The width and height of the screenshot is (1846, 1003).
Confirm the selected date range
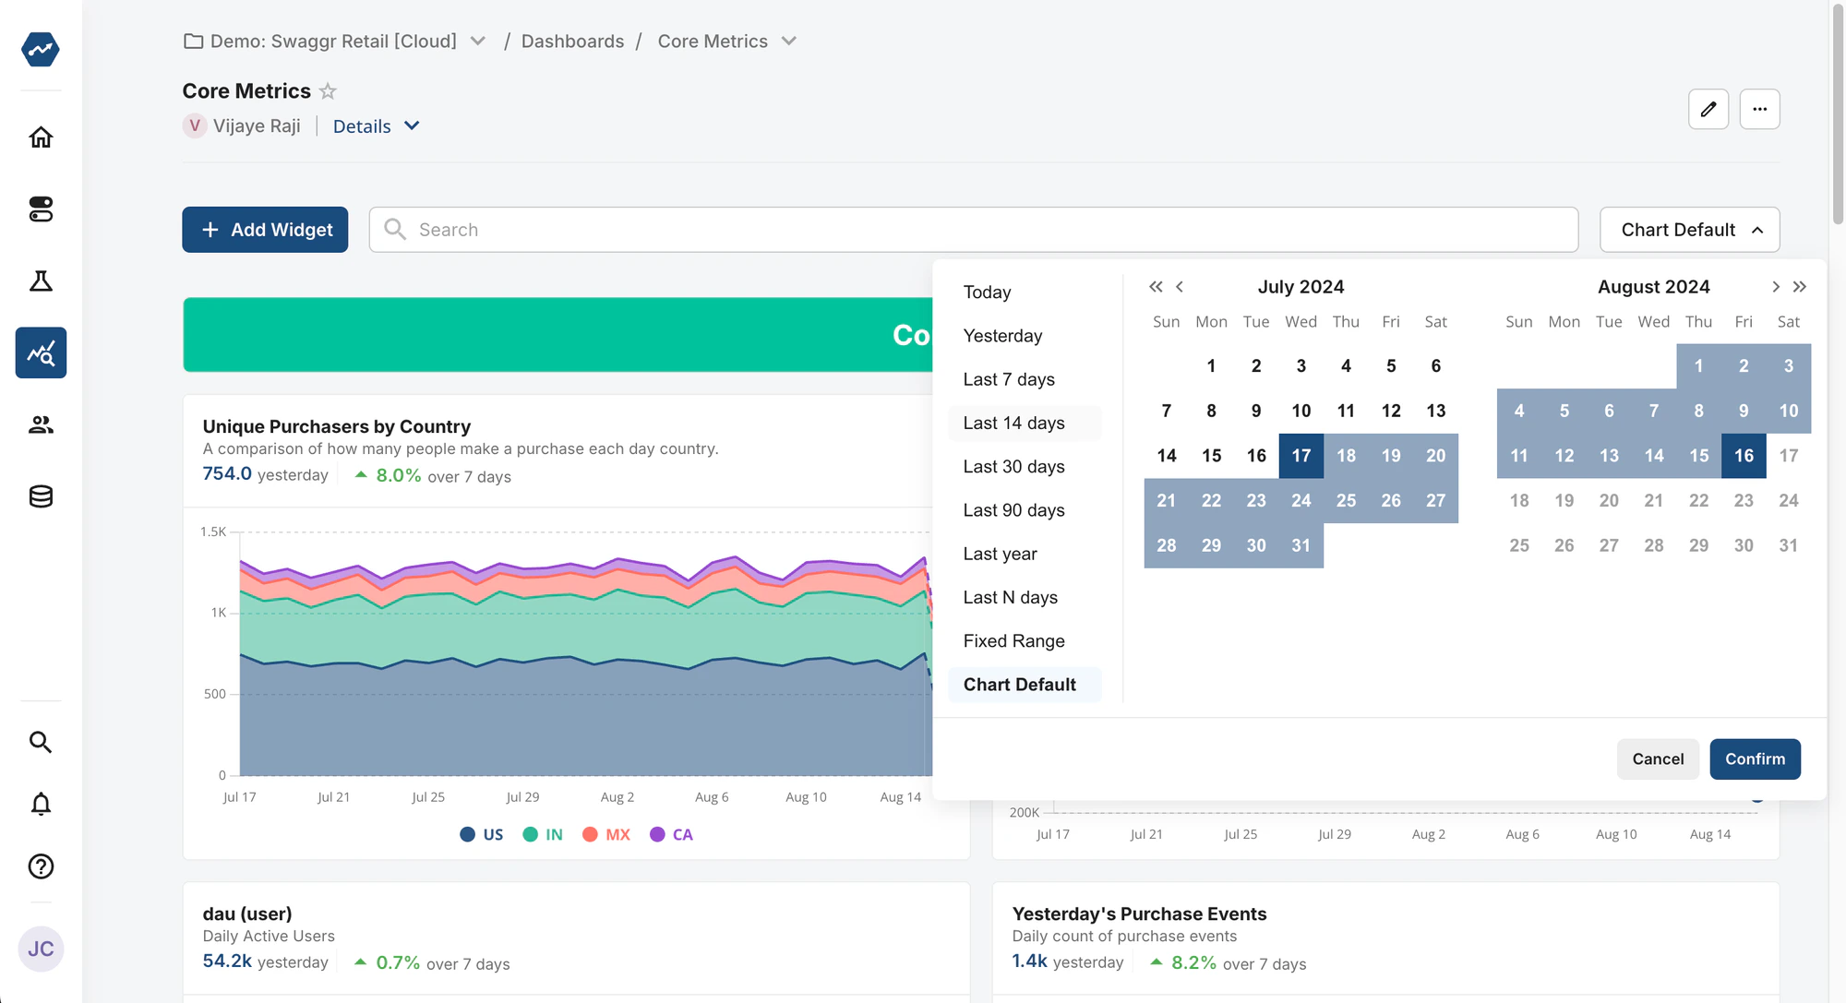point(1754,758)
